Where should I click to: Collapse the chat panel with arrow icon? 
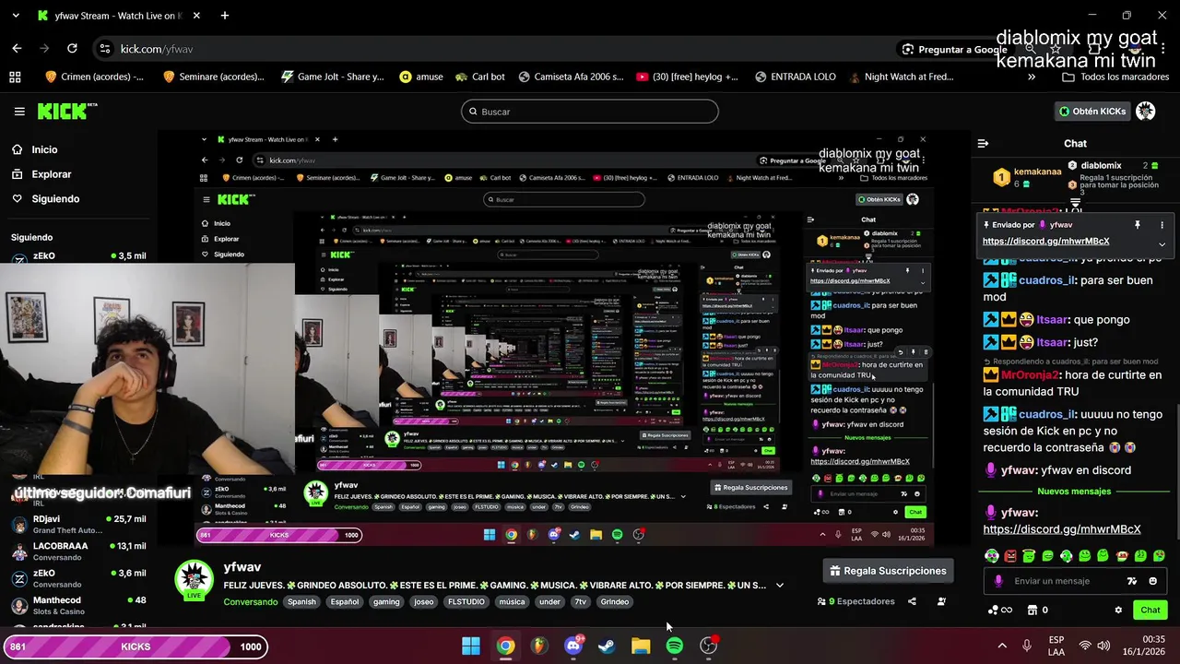[983, 144]
